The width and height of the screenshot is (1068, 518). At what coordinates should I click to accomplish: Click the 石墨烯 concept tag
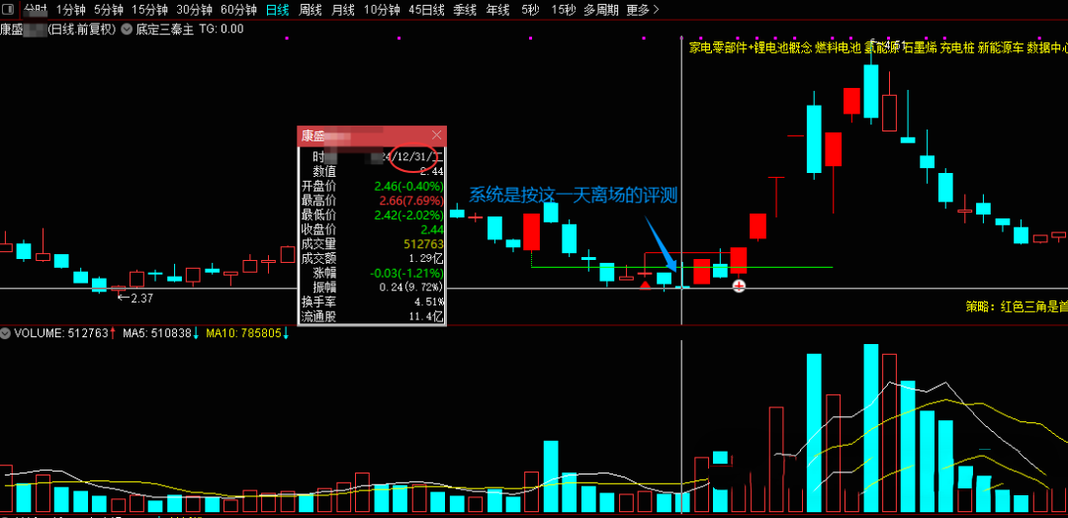920,47
